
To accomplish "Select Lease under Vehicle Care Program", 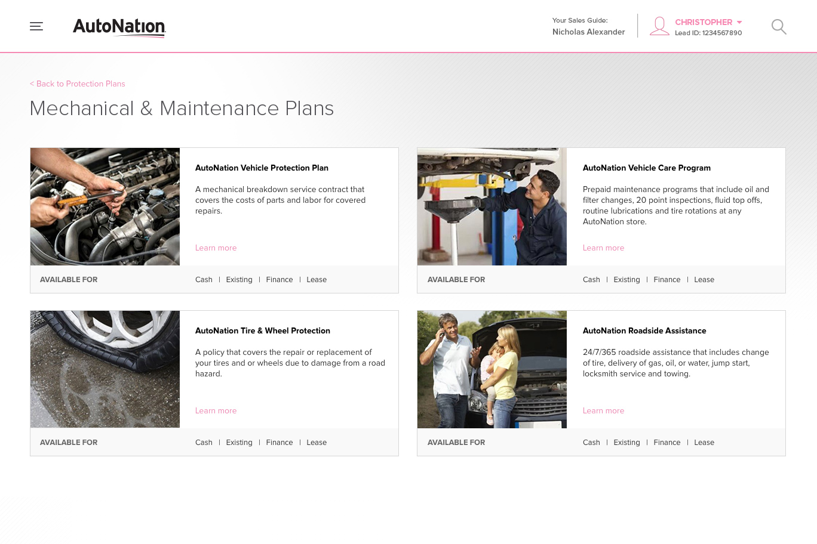I will pyautogui.click(x=704, y=279).
